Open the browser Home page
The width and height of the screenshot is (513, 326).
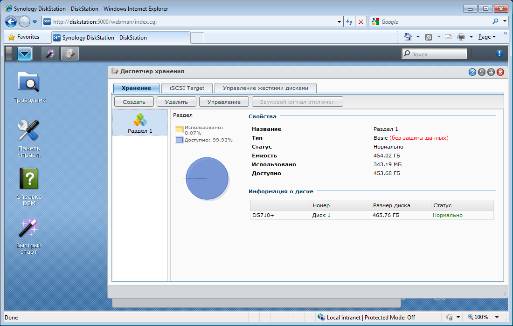(x=408, y=37)
